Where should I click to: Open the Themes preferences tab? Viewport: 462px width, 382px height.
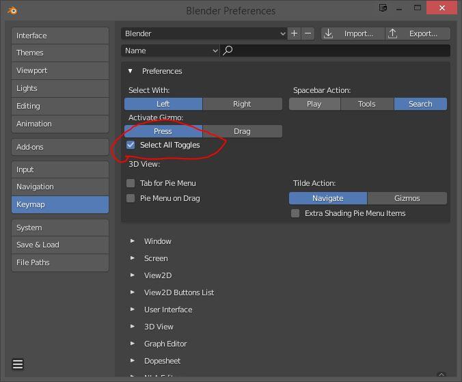[x=60, y=53]
